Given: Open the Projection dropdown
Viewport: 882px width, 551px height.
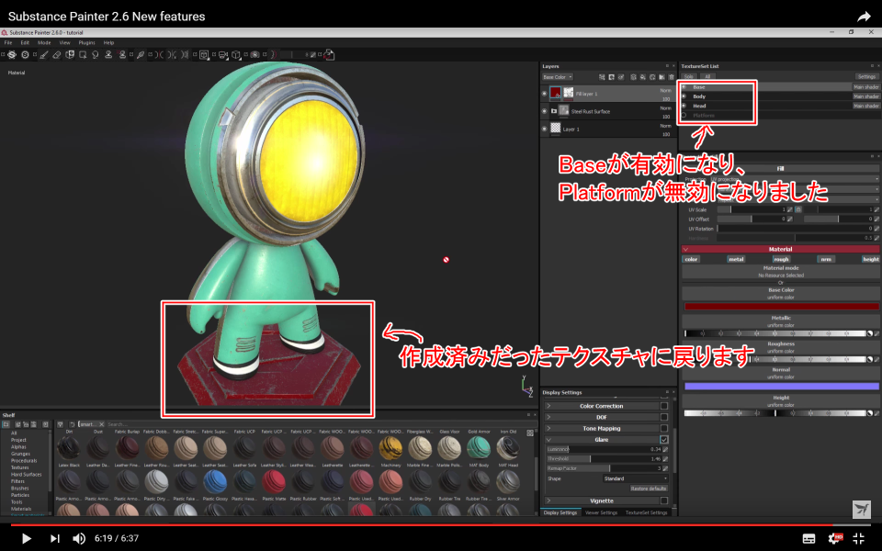Looking at the screenshot, I should pyautogui.click(x=794, y=179).
